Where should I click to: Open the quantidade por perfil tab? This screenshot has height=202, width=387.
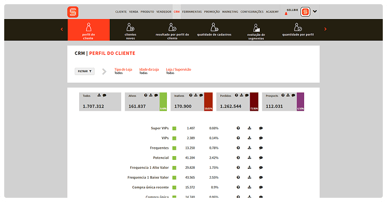[x=298, y=30]
